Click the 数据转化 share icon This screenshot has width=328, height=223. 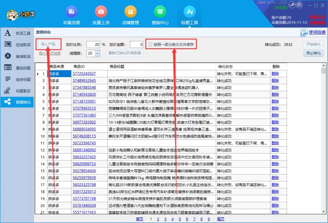(8, 102)
